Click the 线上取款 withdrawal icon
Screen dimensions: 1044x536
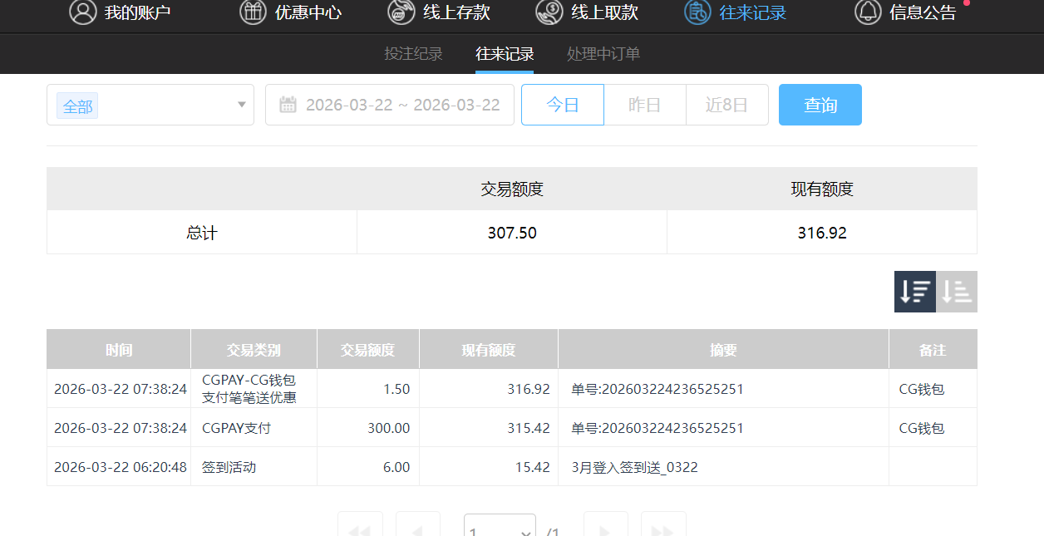[549, 12]
